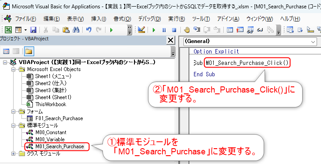The image size is (321, 164).
Task: Open the 編集(E) menu
Action: tap(51, 19)
